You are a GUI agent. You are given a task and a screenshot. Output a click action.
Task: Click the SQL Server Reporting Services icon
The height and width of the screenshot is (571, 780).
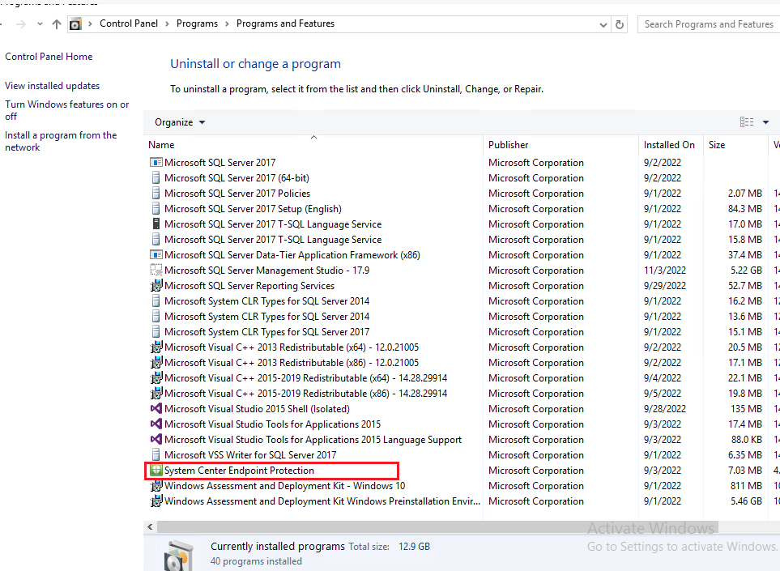coord(156,285)
